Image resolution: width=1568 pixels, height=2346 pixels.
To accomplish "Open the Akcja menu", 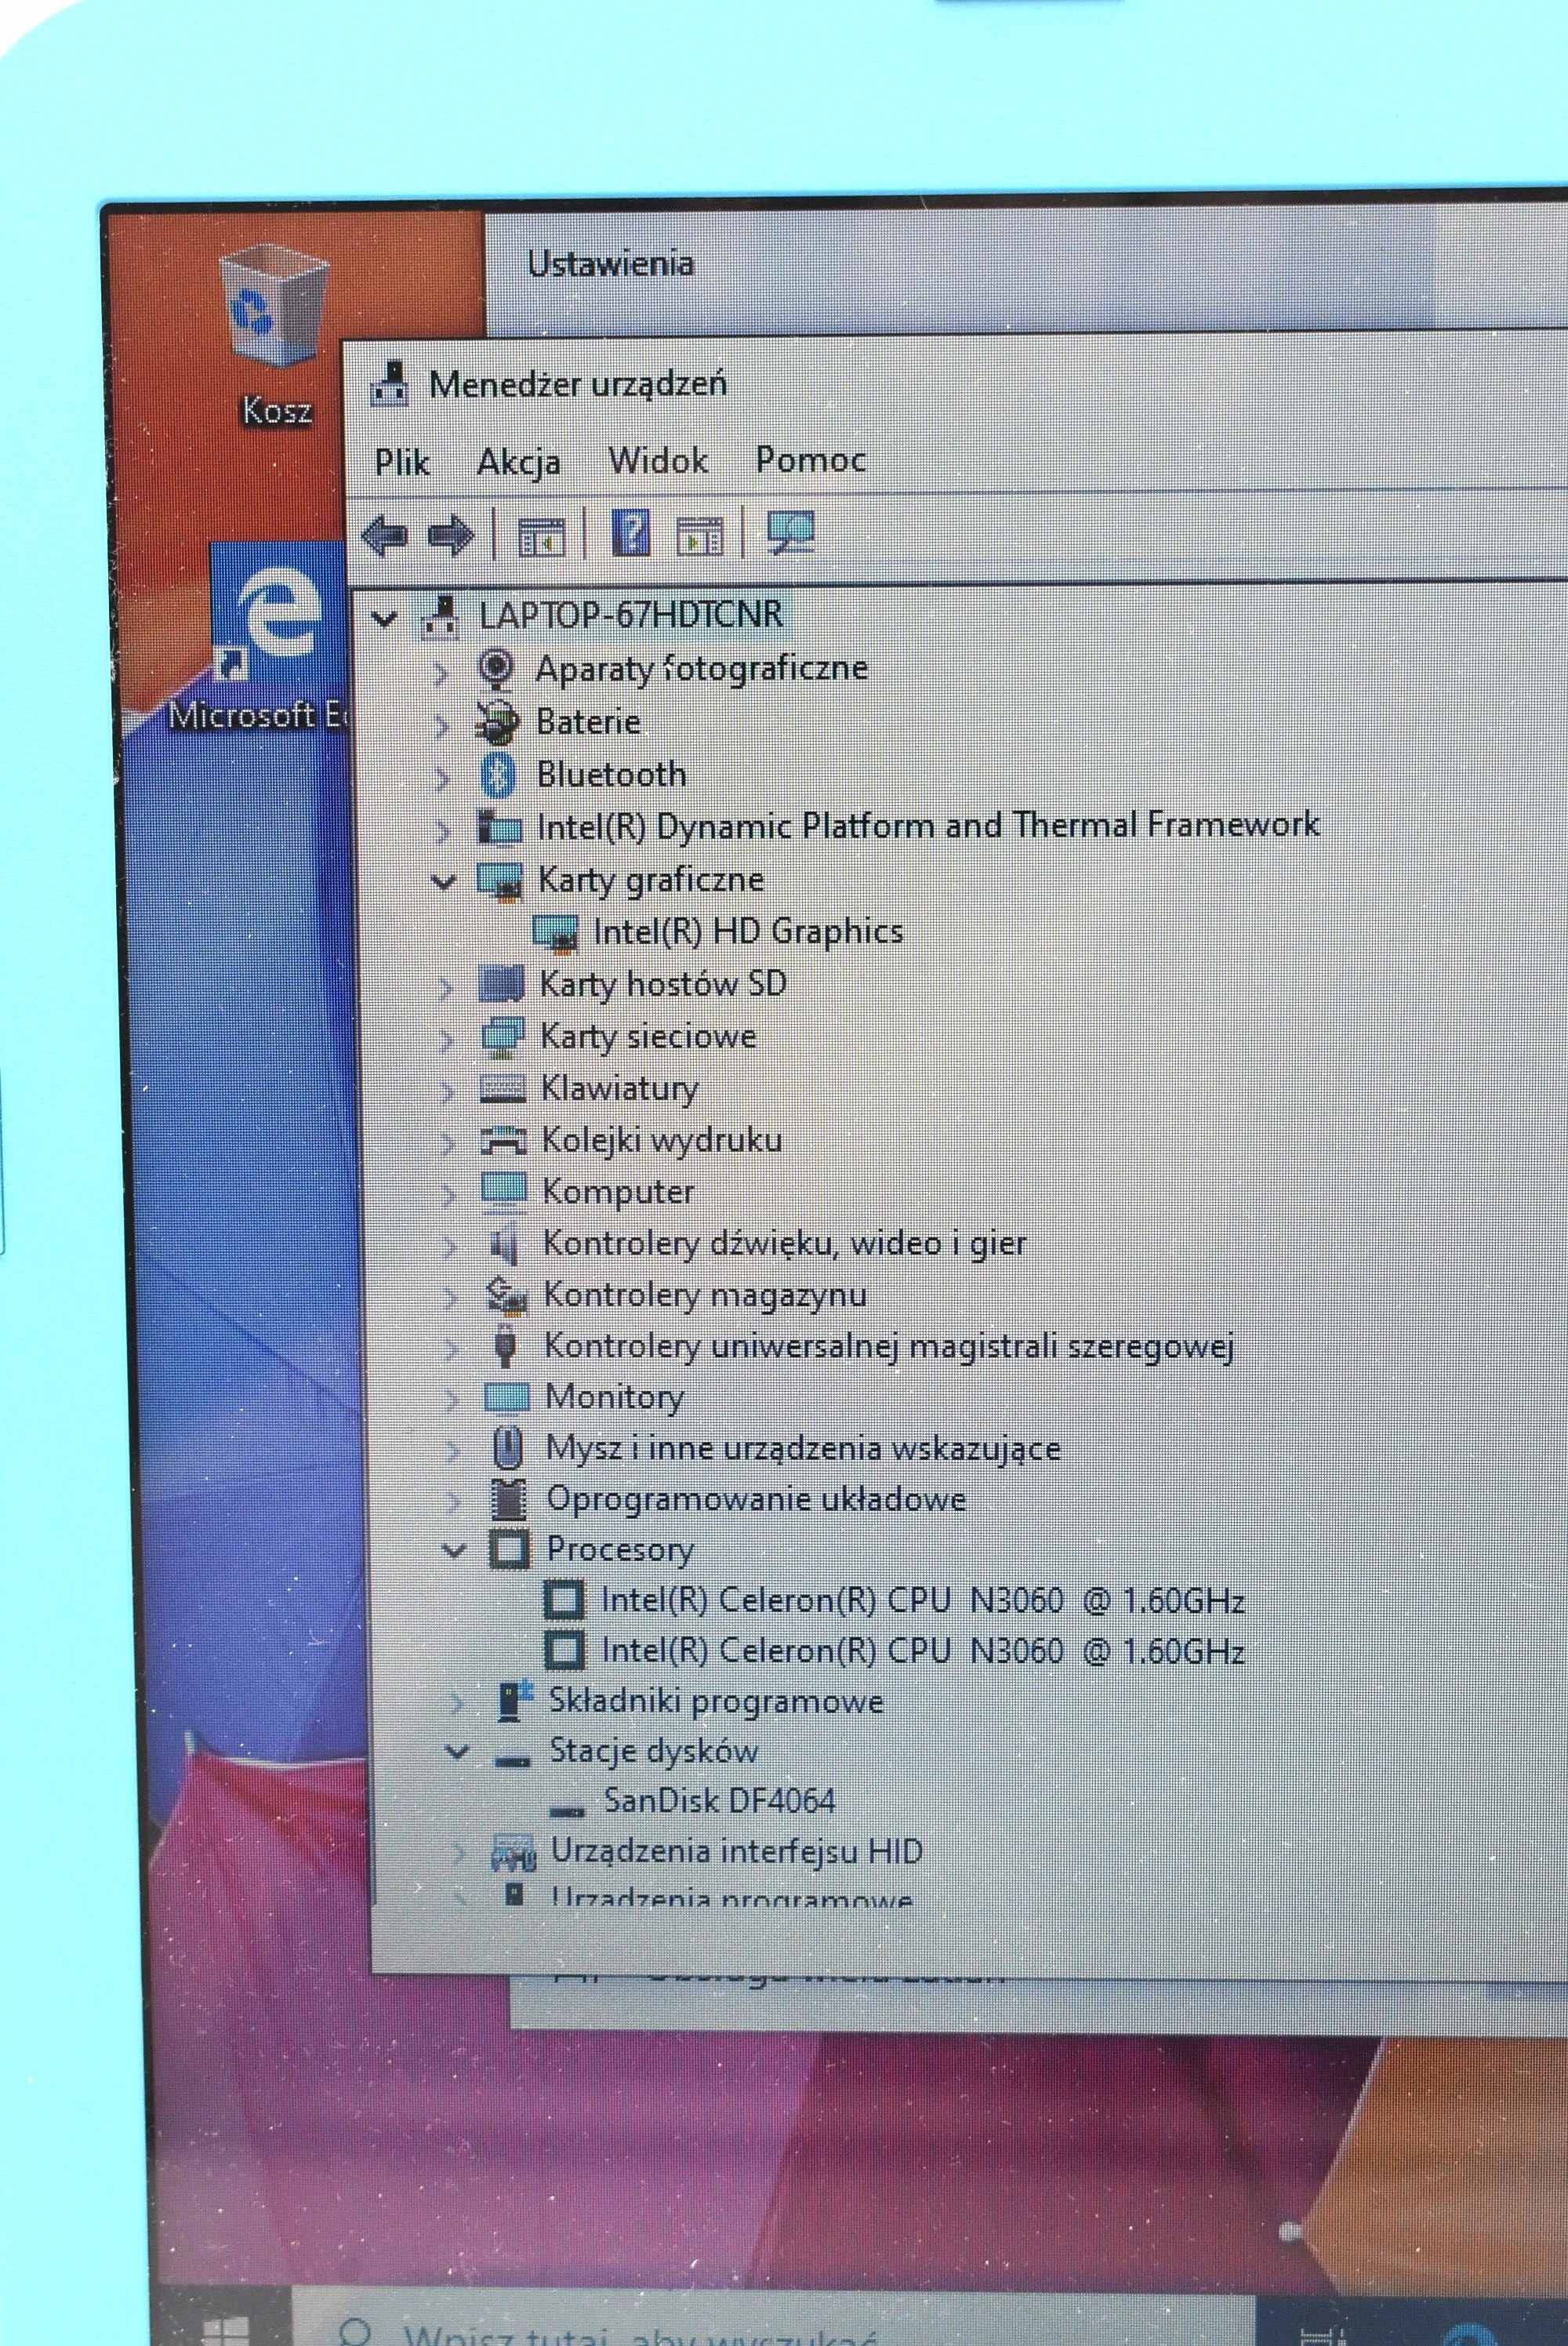I will click(519, 462).
